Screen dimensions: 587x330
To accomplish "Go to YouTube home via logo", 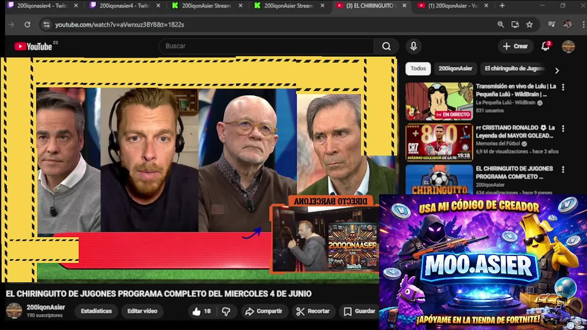I will point(33,46).
